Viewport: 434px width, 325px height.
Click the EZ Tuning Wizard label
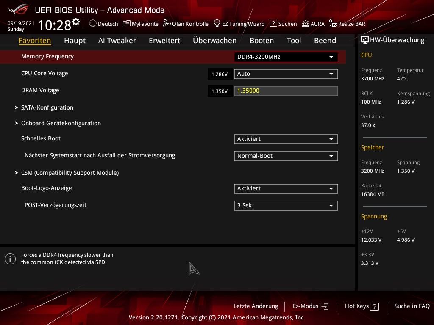pyautogui.click(x=243, y=24)
